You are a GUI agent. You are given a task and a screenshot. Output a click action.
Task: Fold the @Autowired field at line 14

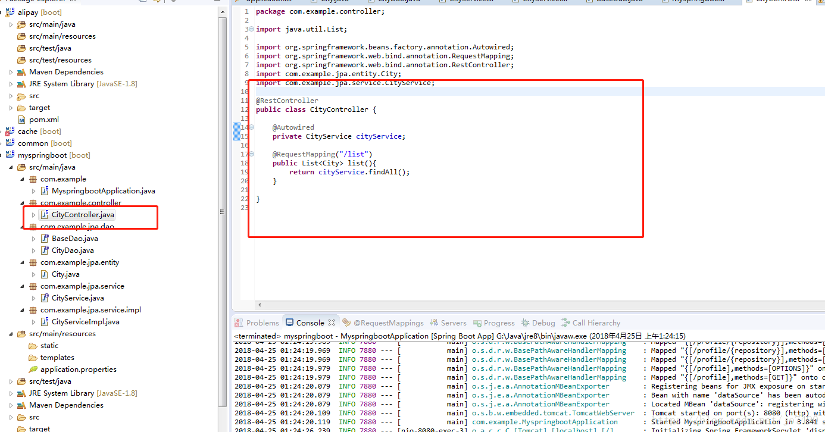coord(251,127)
